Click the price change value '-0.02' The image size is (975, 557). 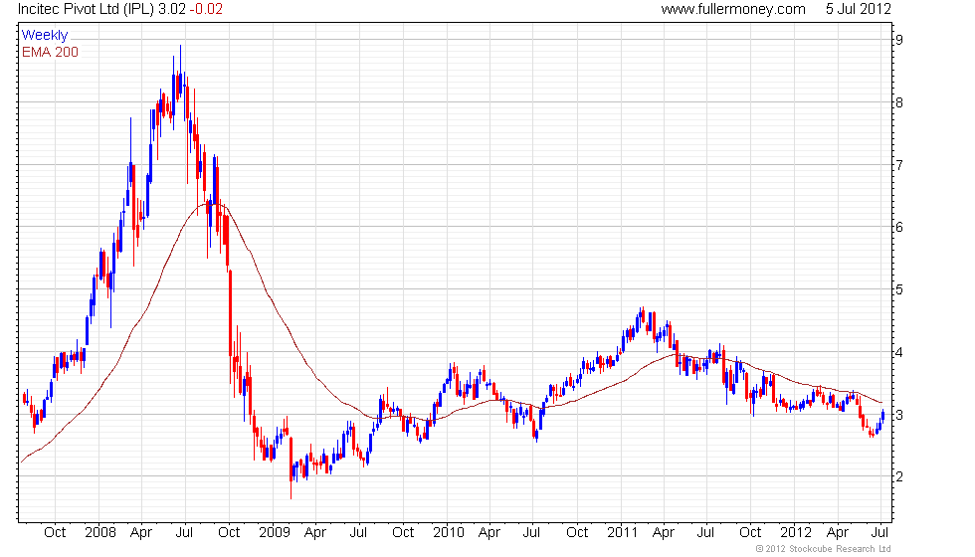tap(205, 9)
